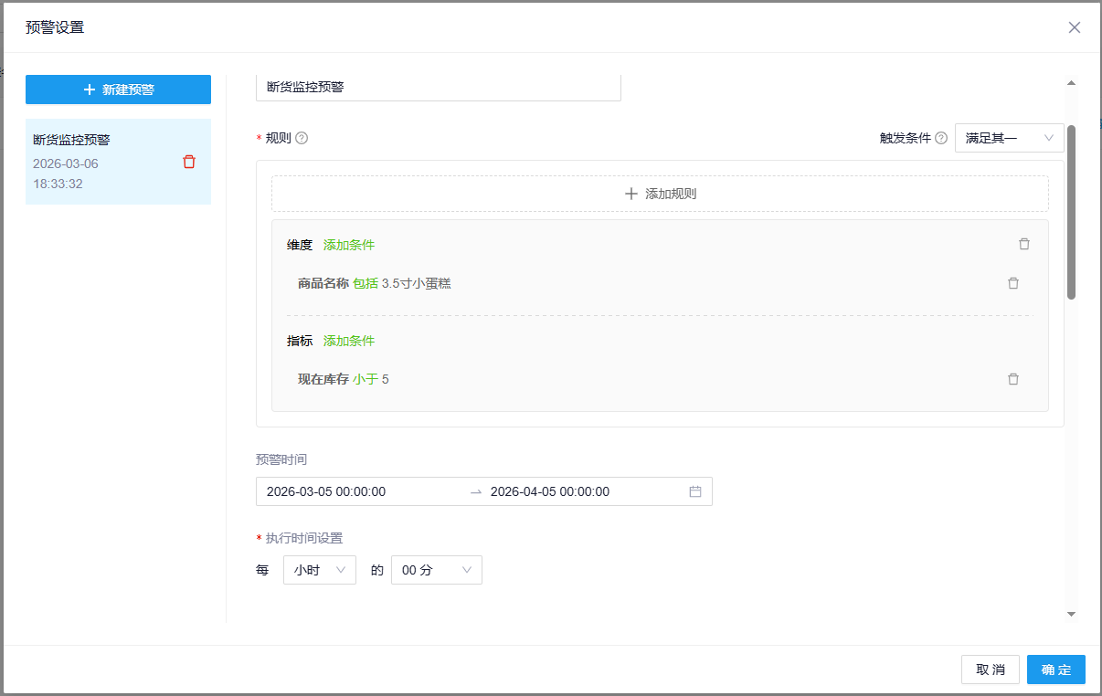Screen dimensions: 1102x696
Task: Open the 00分 minute dropdown
Action: point(436,569)
